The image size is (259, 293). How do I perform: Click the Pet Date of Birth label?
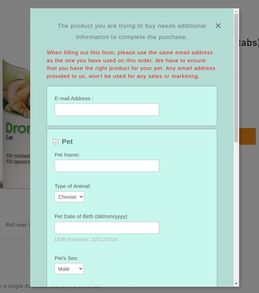pos(92,216)
